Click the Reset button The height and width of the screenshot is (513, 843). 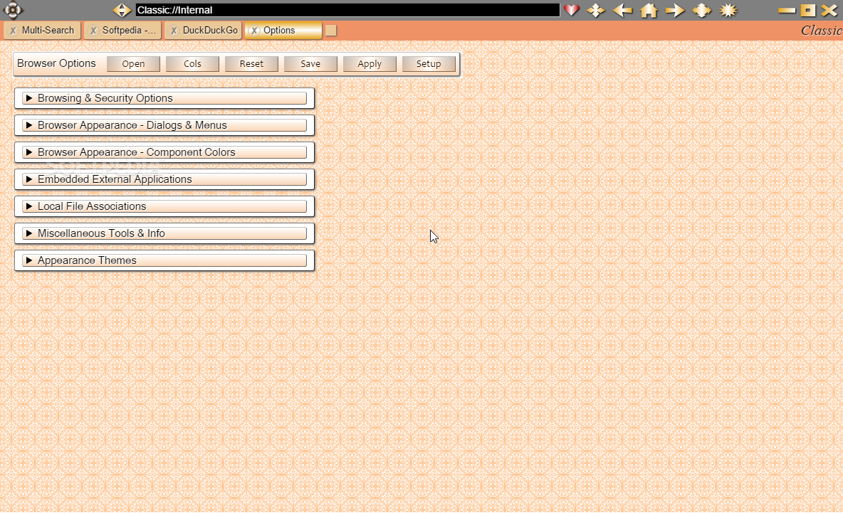click(251, 64)
